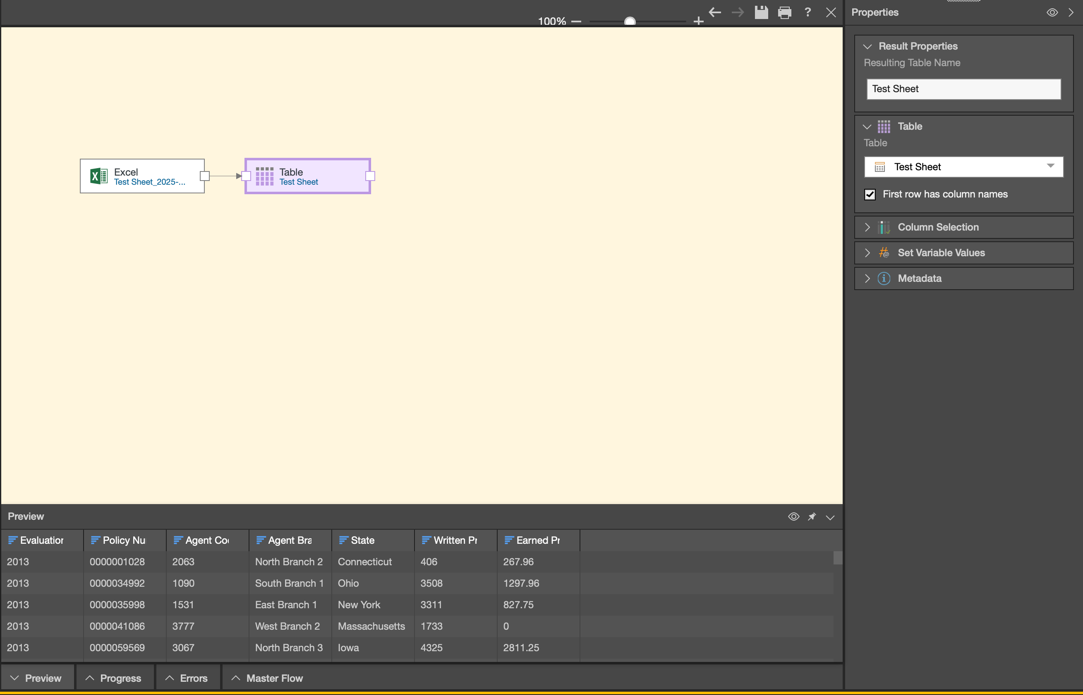Click the Evaluation column header
The height and width of the screenshot is (695, 1083).
tap(42, 540)
